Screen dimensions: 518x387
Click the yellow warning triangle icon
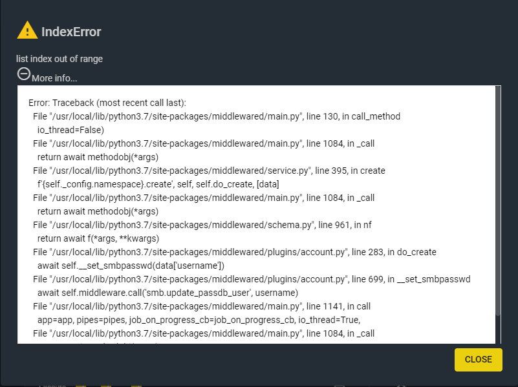click(x=27, y=30)
